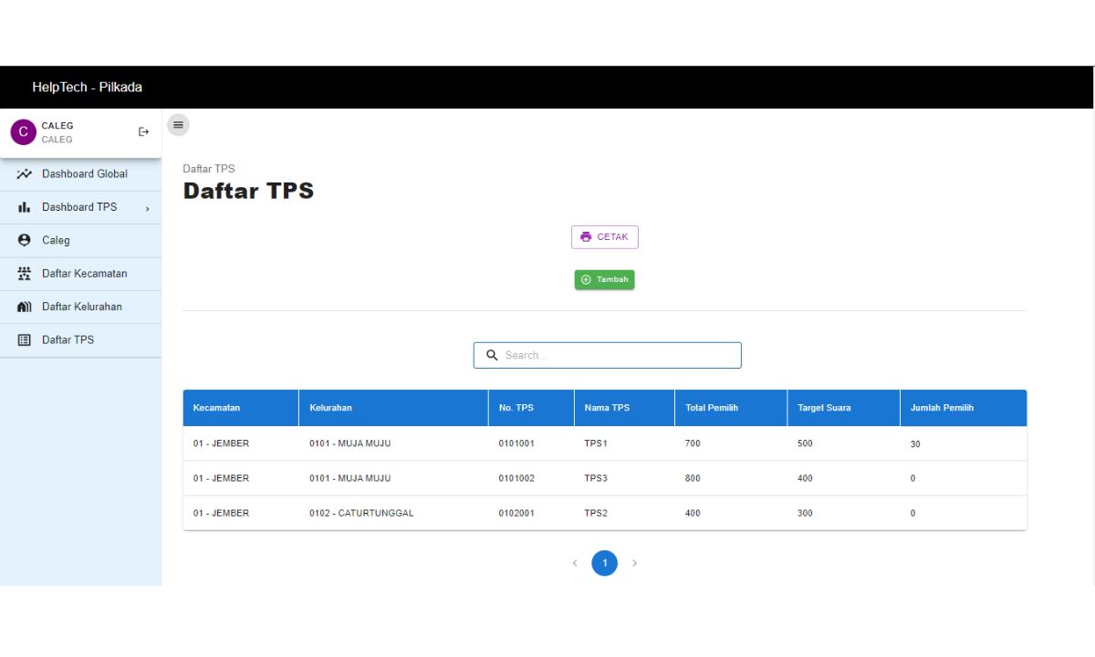Focus the Search input field
The image size is (1095, 657).
pos(617,355)
